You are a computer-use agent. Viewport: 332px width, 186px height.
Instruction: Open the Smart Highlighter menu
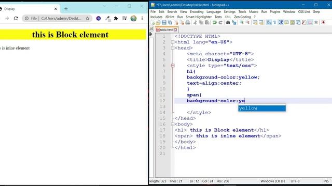(x=199, y=17)
